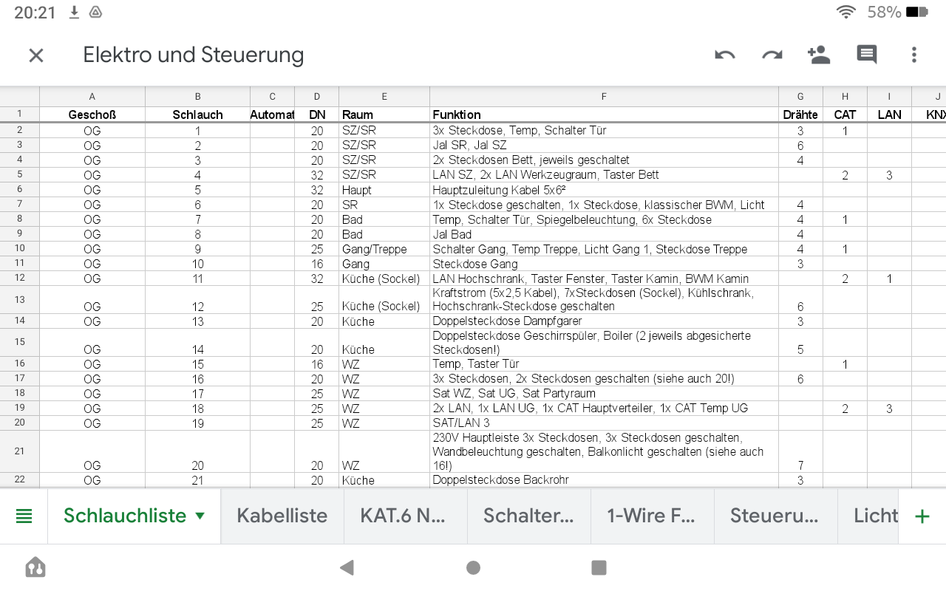946x591 pixels.
Task: Tap the Android back navigation button
Action: (x=346, y=567)
